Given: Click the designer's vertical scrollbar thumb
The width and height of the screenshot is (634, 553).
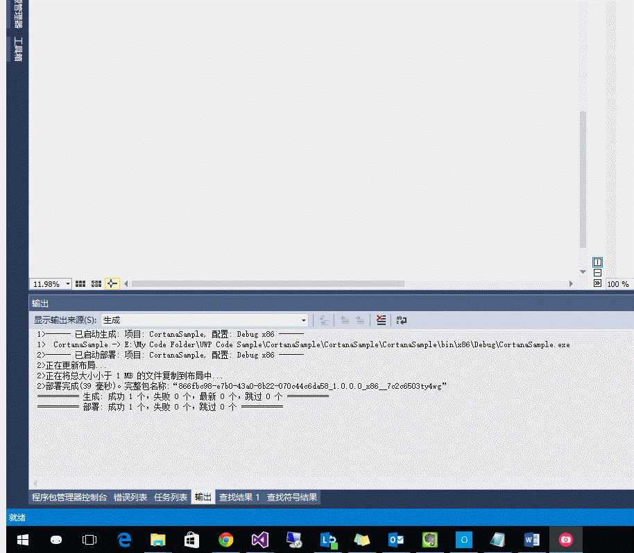Looking at the screenshot, I should [x=583, y=179].
